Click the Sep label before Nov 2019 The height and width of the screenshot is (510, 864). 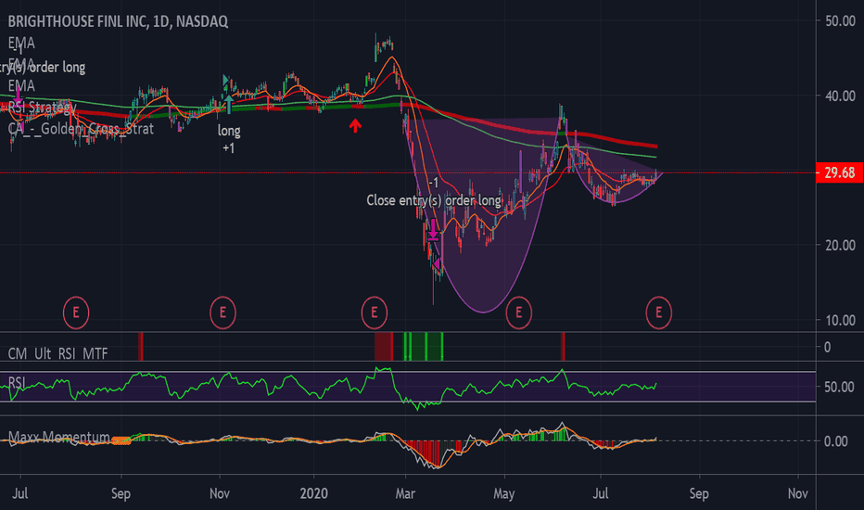[x=121, y=493]
